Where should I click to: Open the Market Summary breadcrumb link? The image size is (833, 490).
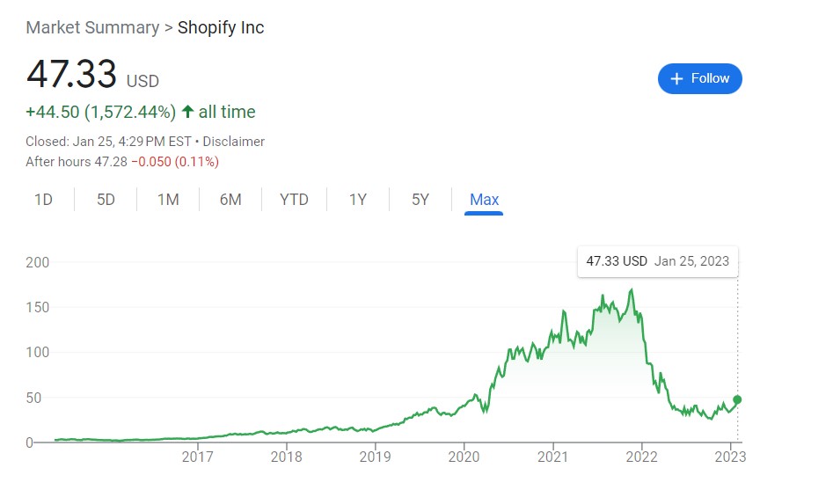[92, 27]
